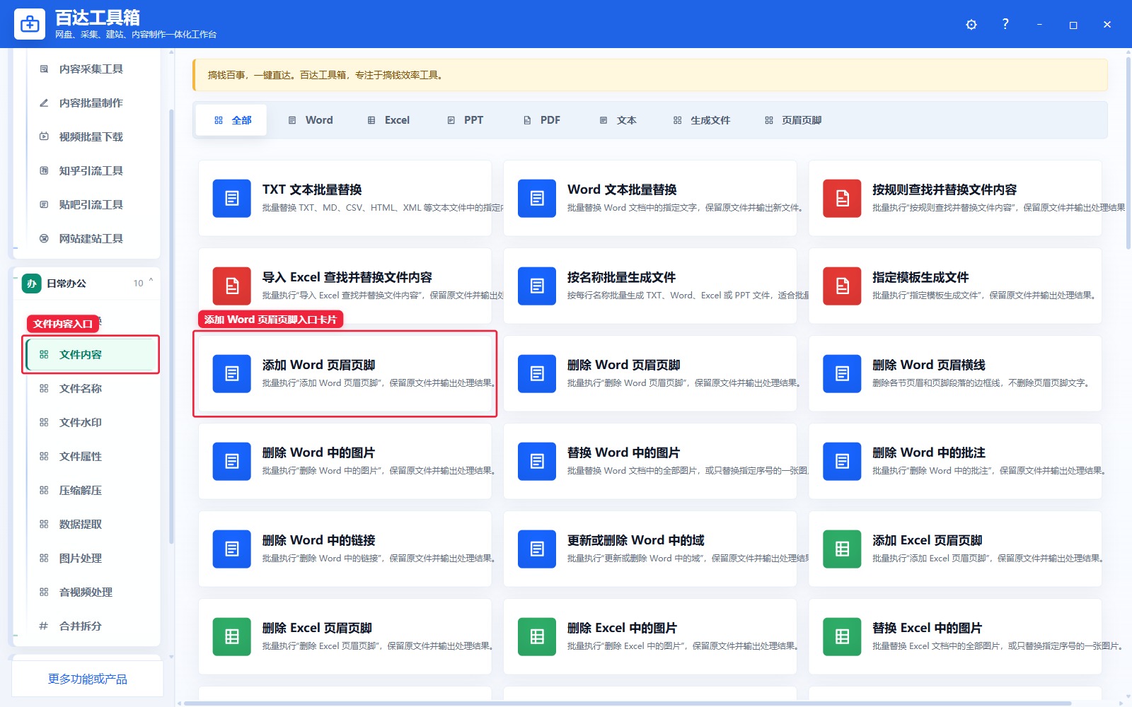
Task: Open 更多功能或产品 link
Action: (88, 679)
